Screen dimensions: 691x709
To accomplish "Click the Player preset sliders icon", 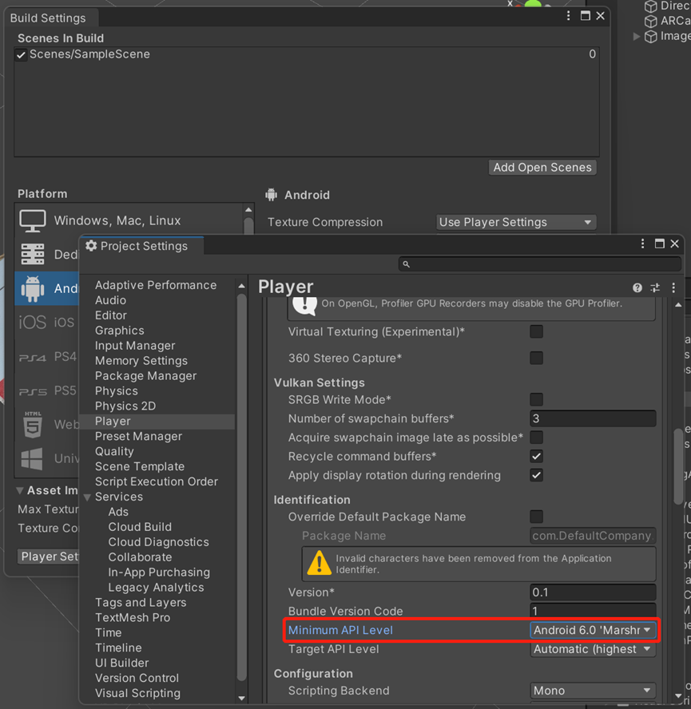I will 655,287.
